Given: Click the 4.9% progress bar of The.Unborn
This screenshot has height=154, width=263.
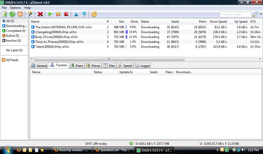Looking at the screenshot, I should [x=132, y=27].
